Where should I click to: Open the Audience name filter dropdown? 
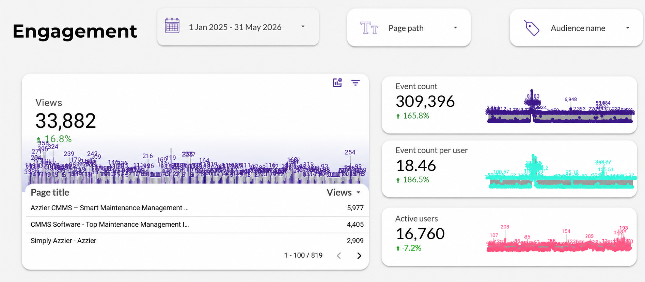[x=576, y=28]
